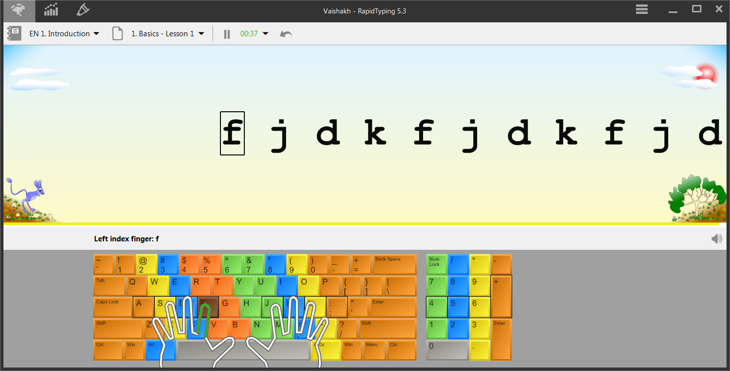Open the timer options dropdown arrow
730x371 pixels.
(265, 34)
